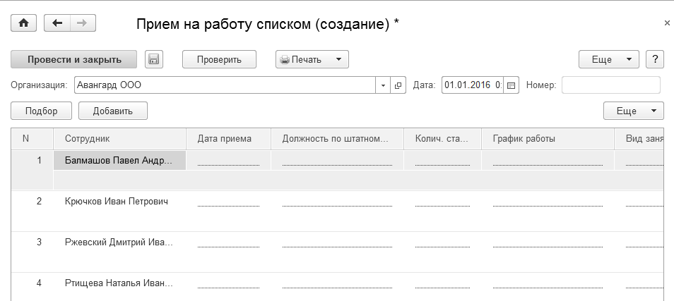The height and width of the screenshot is (301, 674).
Task: Click the forward arrow navigation icon
Action: tap(82, 23)
